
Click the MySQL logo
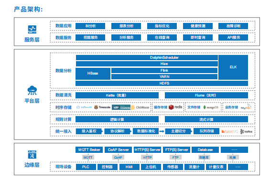tap(246, 107)
